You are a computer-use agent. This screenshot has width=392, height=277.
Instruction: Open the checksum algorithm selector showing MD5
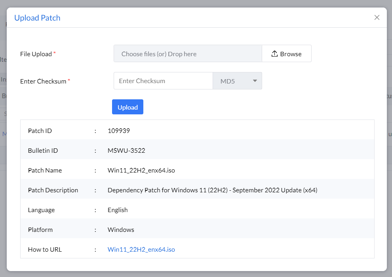click(237, 81)
